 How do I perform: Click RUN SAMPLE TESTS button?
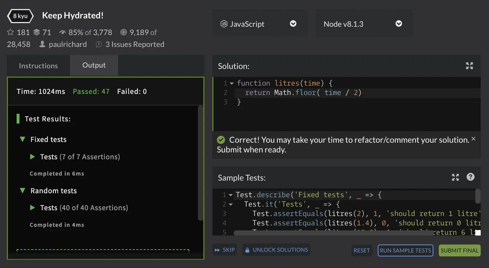(x=406, y=250)
